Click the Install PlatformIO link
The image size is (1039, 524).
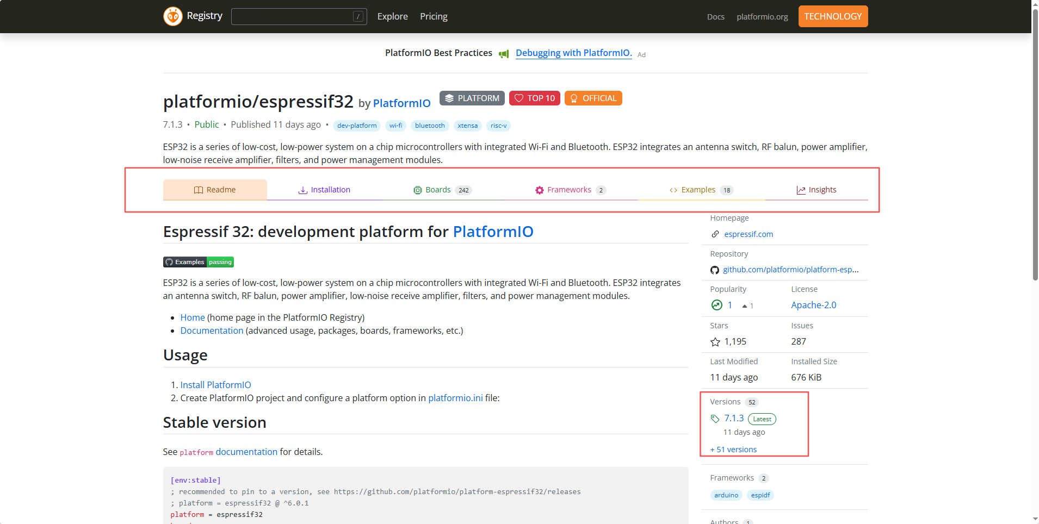coord(216,385)
